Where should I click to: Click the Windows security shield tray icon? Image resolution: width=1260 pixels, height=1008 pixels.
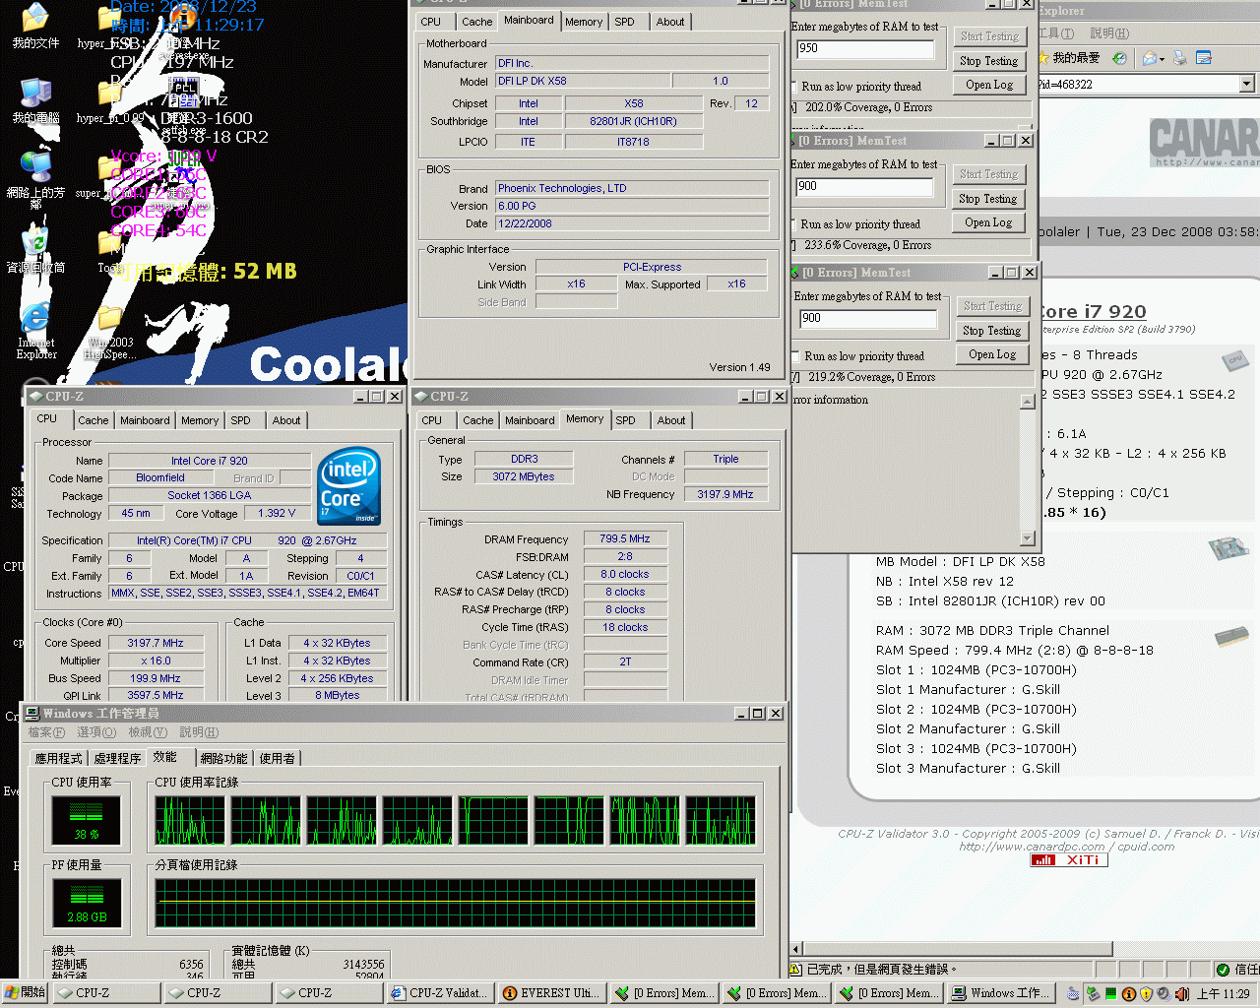1147,993
